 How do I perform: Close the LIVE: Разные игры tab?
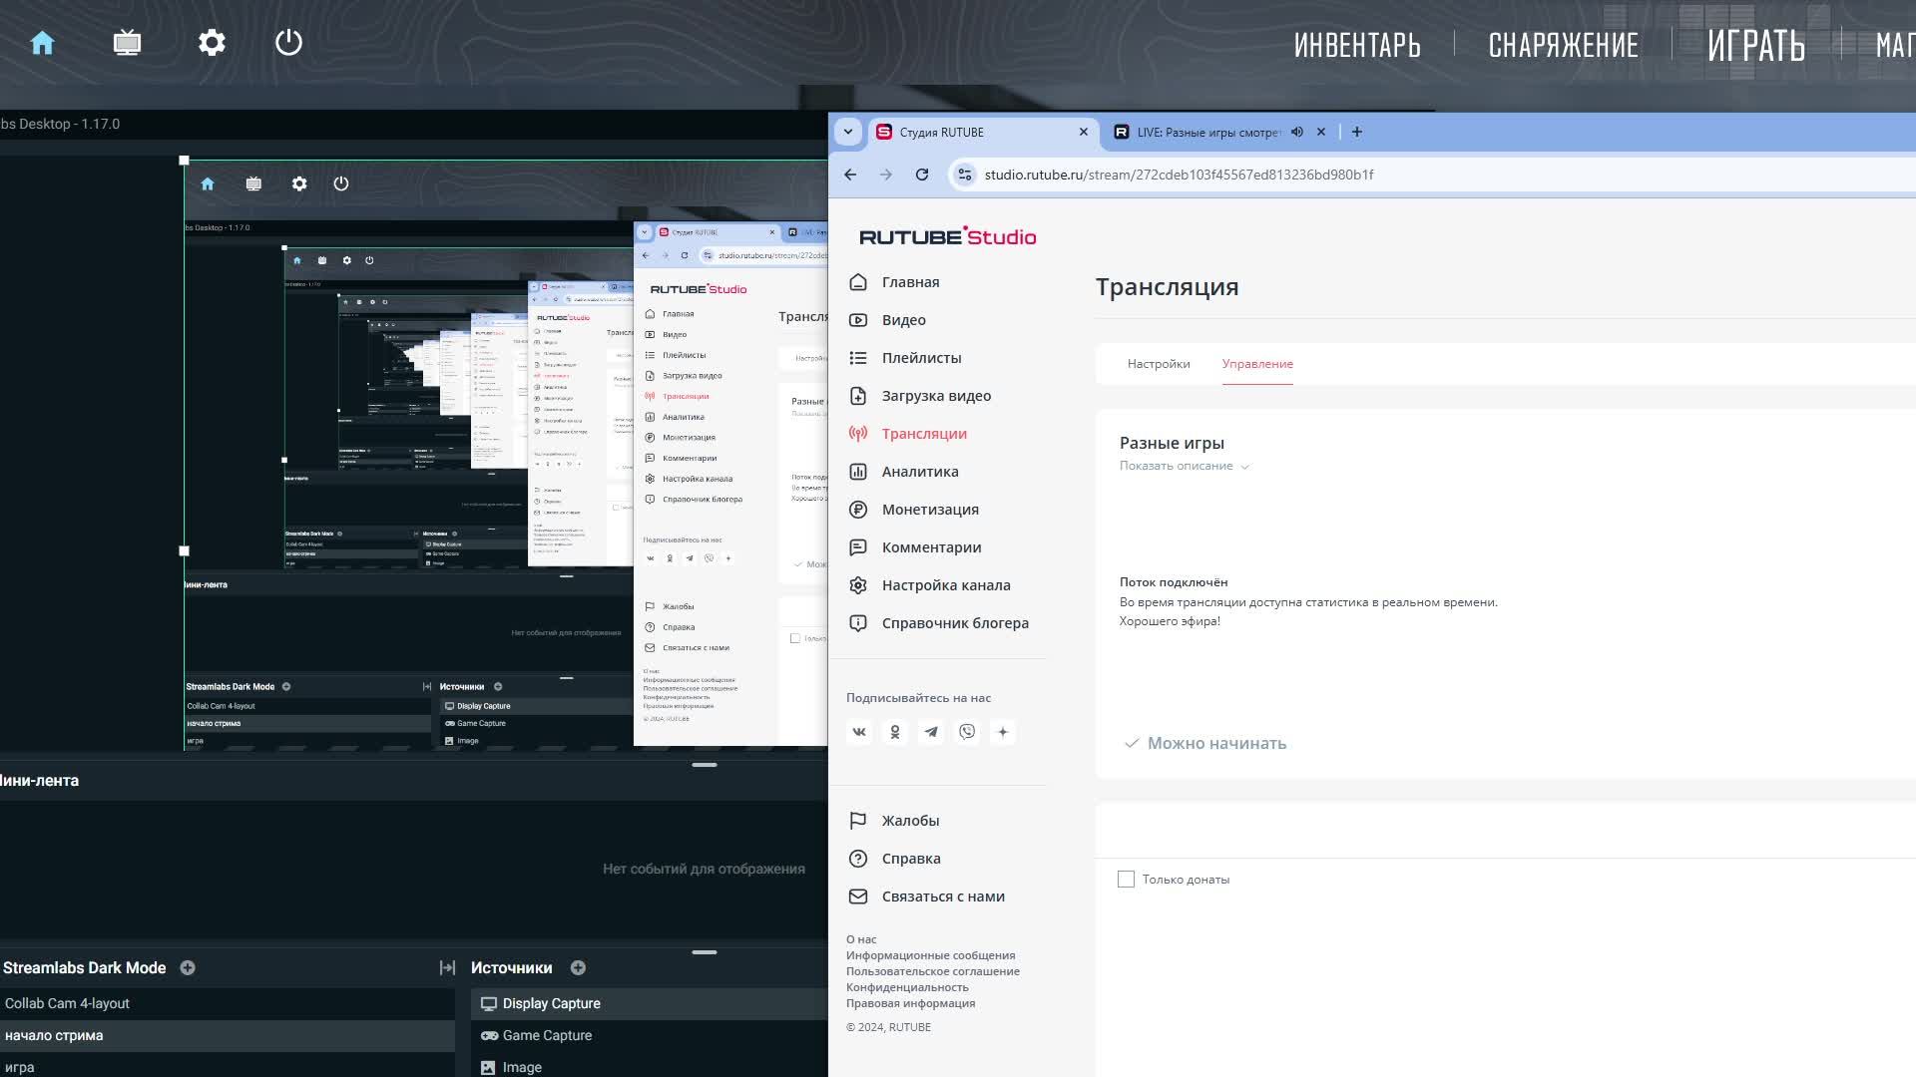click(x=1321, y=132)
